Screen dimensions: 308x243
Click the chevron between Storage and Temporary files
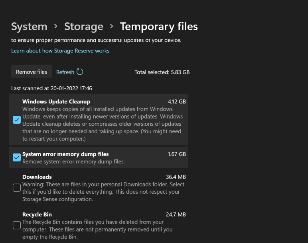(112, 26)
